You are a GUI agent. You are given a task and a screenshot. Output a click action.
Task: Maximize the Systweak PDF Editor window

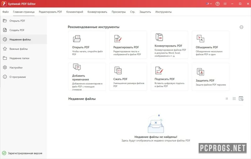click(240, 4)
